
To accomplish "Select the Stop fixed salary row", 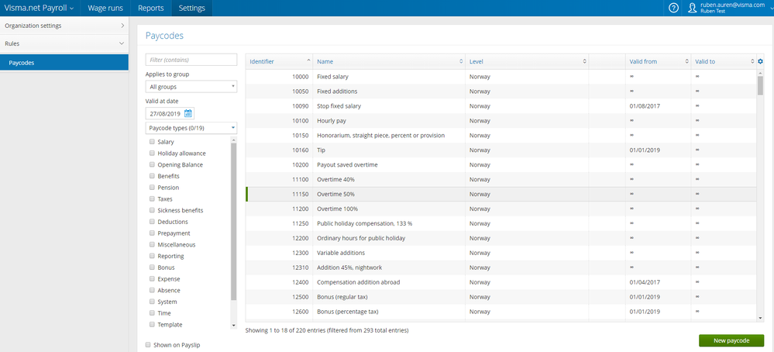I will click(501, 106).
